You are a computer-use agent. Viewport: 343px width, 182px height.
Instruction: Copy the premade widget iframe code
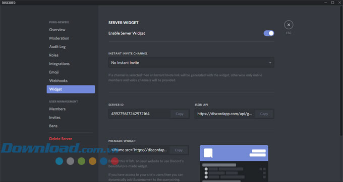tap(179, 150)
